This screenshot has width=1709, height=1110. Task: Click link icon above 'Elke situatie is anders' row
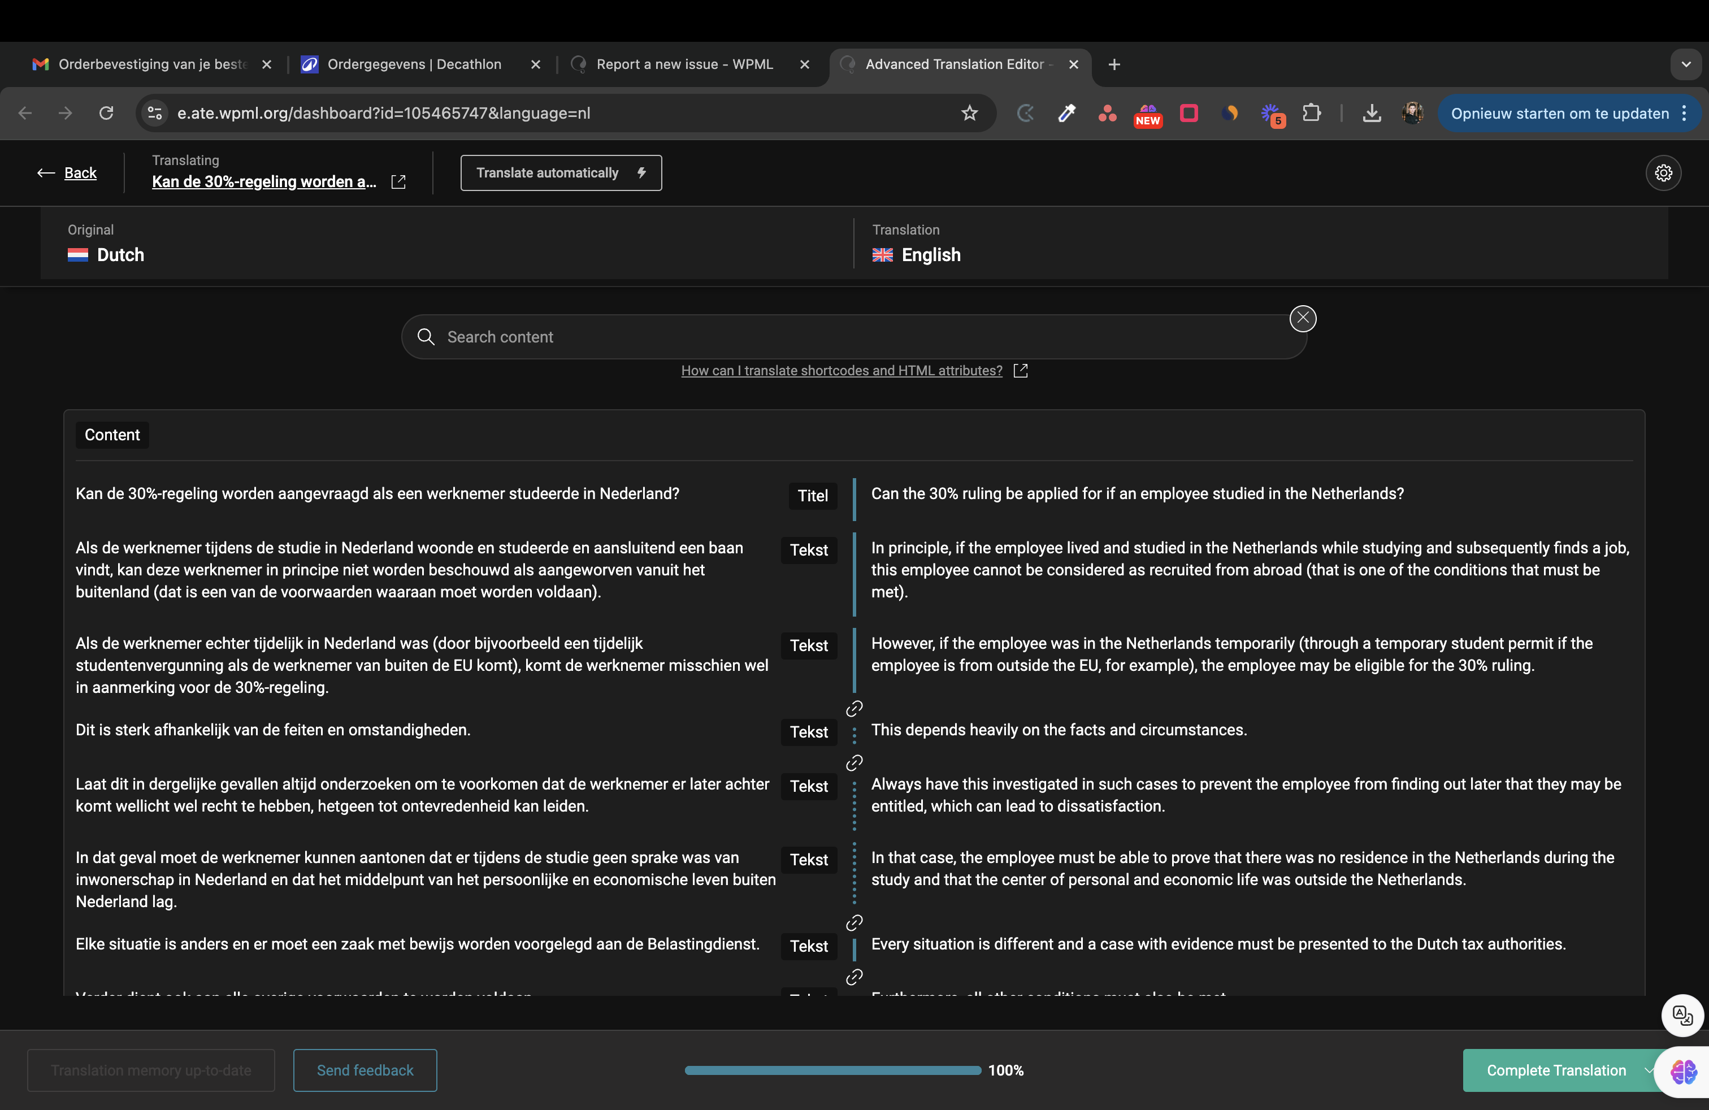coord(854,922)
